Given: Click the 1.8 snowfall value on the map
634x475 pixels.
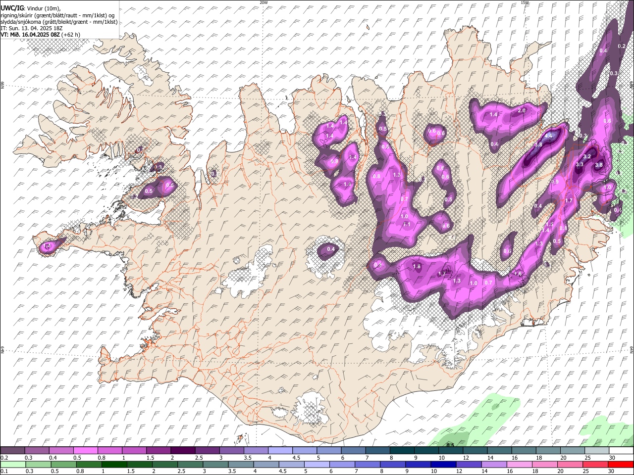Looking at the screenshot, I should (x=417, y=267).
